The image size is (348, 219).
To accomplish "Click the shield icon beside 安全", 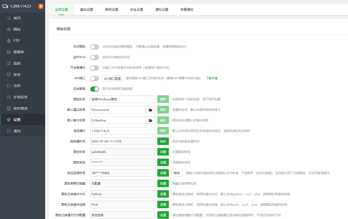I will [x=9, y=75].
